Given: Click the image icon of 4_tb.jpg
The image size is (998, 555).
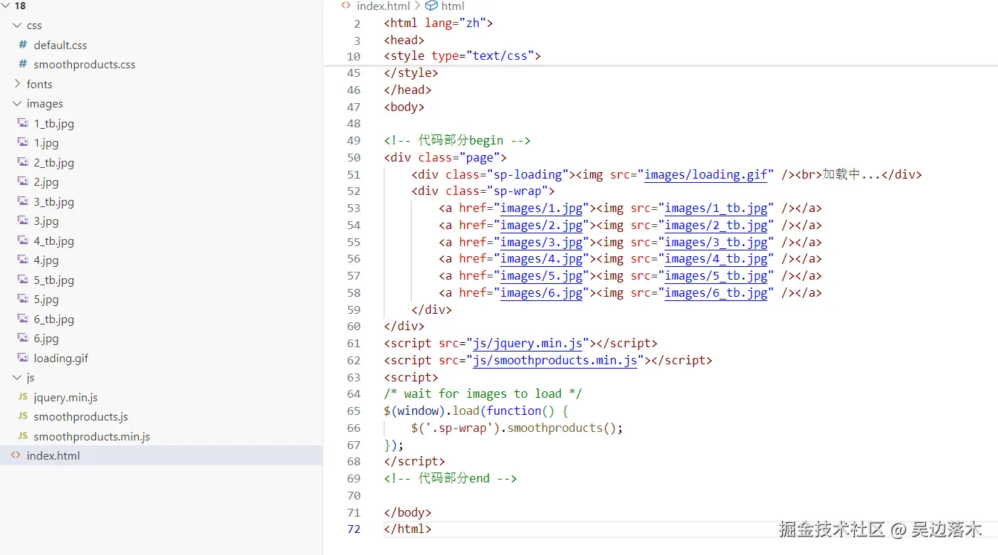Looking at the screenshot, I should (23, 240).
